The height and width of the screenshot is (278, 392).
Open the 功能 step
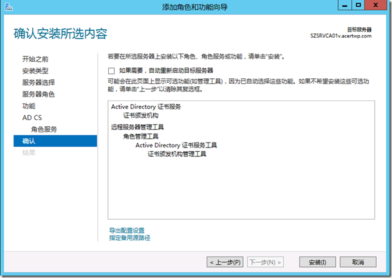[x=29, y=106]
